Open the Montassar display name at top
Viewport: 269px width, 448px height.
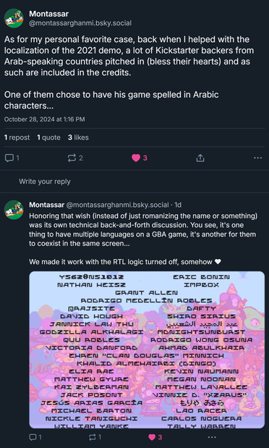pos(49,14)
